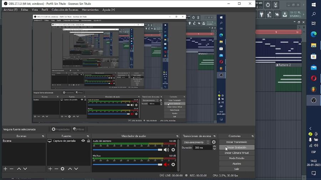Select Captura de pantalla source

(64, 141)
